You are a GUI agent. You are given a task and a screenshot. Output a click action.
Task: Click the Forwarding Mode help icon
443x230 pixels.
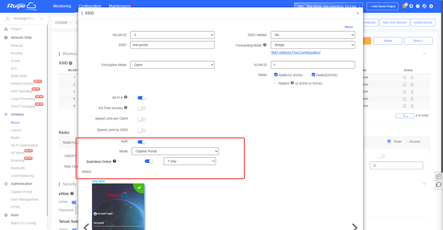(265, 45)
